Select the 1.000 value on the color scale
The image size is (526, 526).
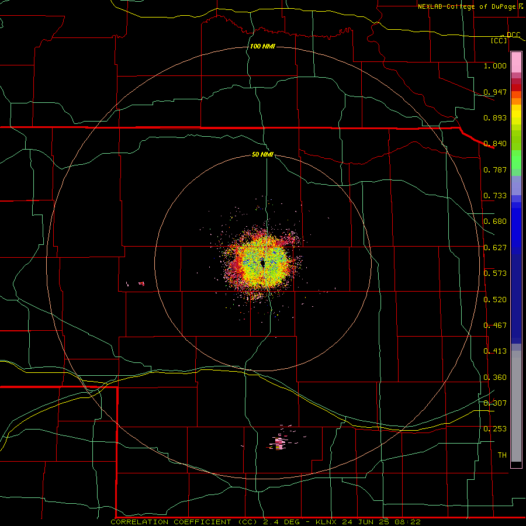pos(495,65)
